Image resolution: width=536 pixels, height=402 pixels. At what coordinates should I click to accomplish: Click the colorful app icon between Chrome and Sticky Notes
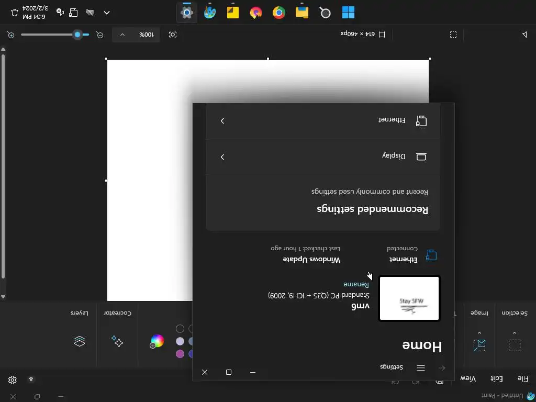(255, 13)
